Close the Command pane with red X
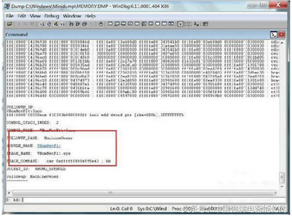 pos(281,35)
